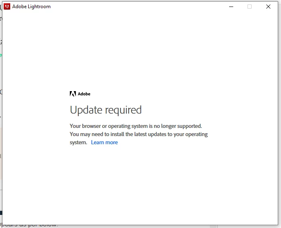281x228 pixels.
Task: Click the 'Update required' heading
Action: (x=106, y=110)
